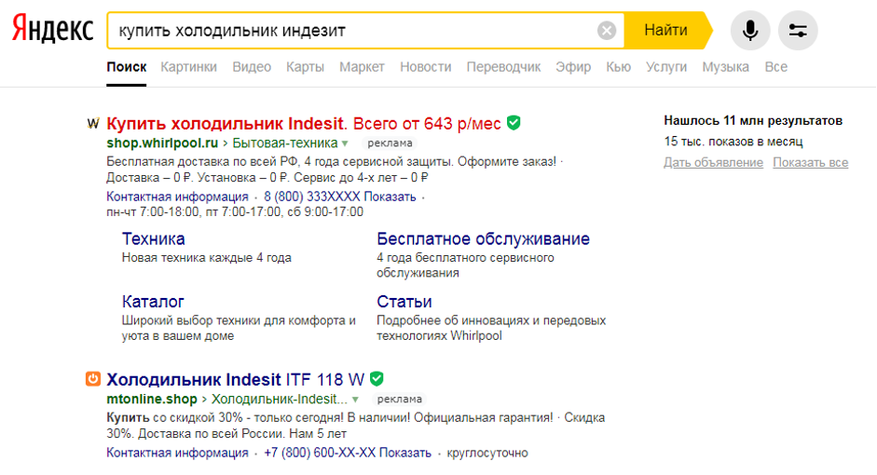This screenshot has height=475, width=877.
Task: Reveal the phone 8 (800) 333XXXX Показать
Action: point(340,197)
